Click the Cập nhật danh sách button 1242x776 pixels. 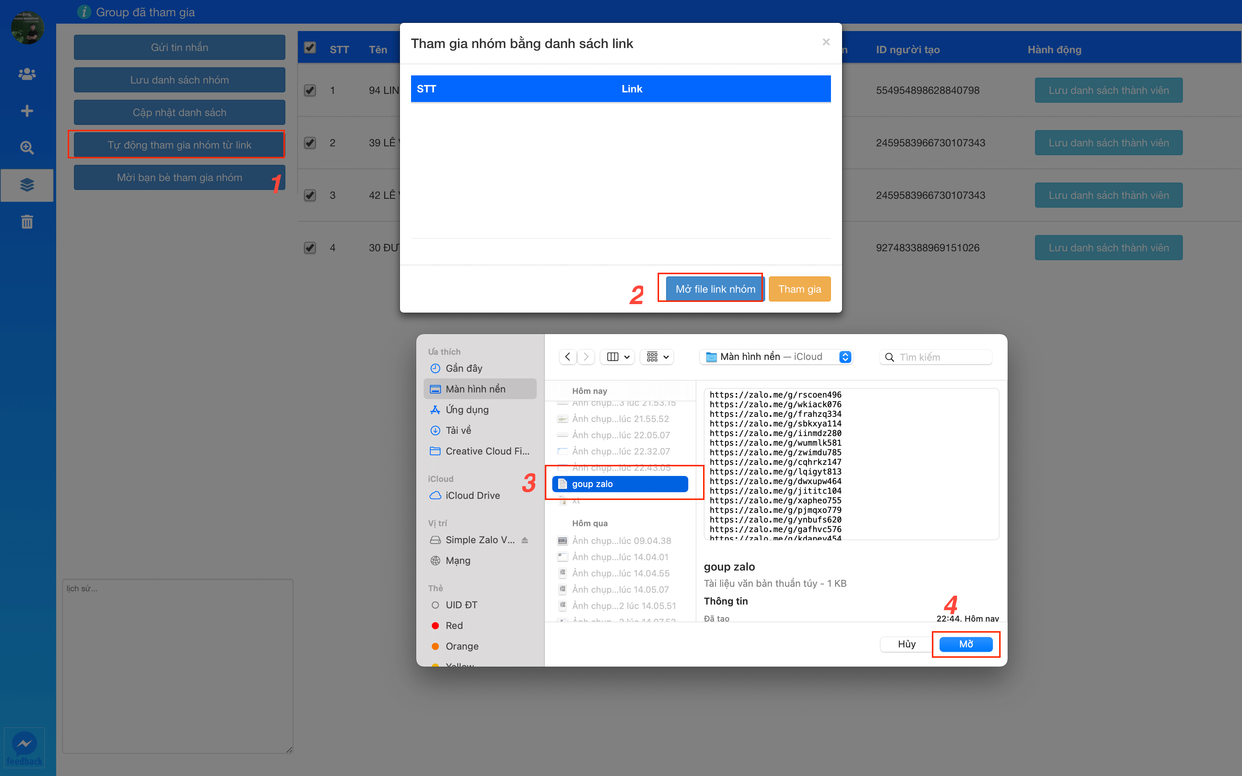(179, 112)
